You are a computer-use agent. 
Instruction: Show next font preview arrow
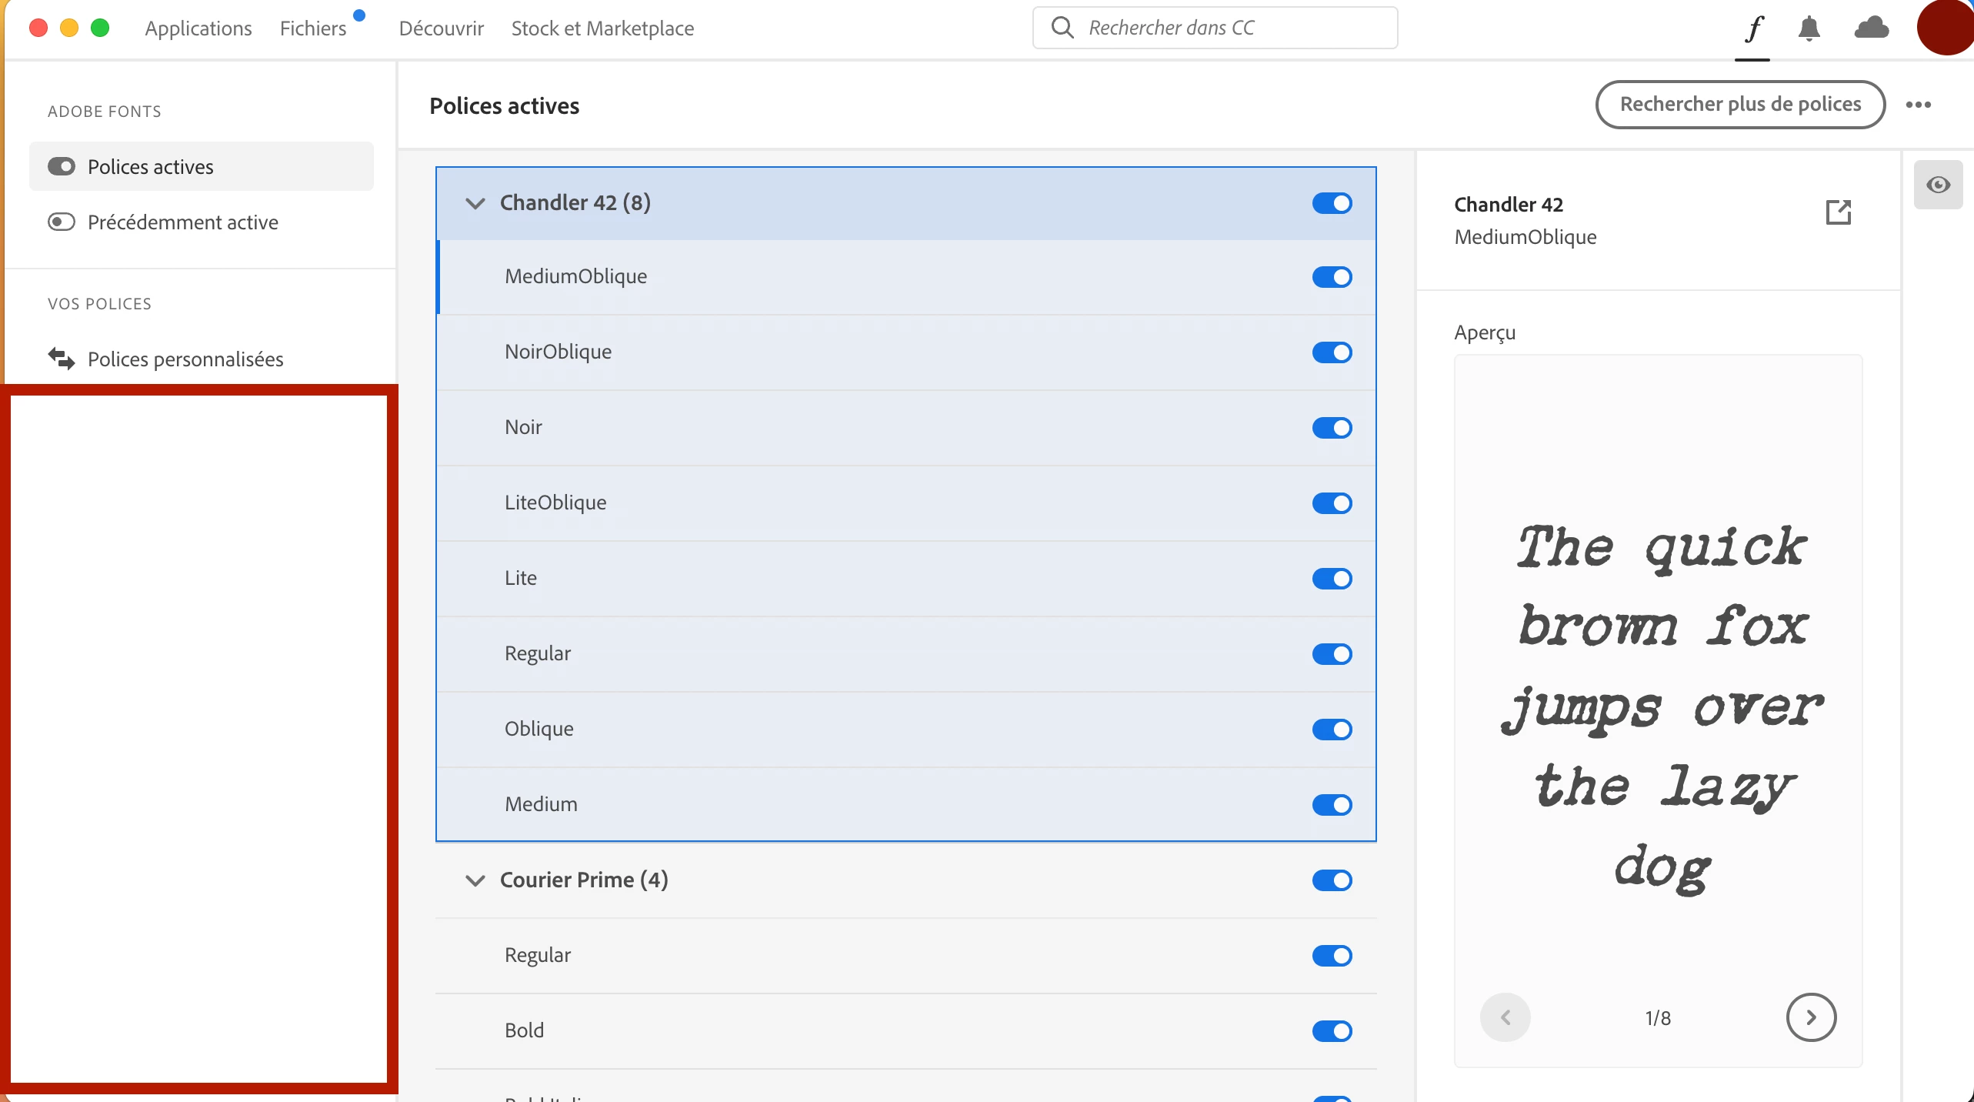[1811, 1017]
